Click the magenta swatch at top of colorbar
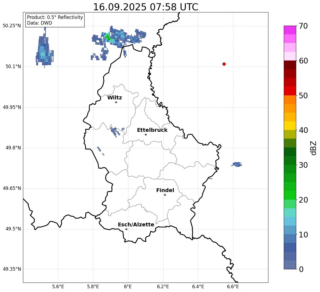320x292 pixels. 290,30
